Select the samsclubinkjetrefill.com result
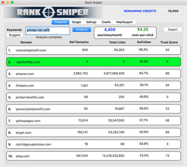Image resolution: width=187 pixels, height=167 pixels. [x=93, y=109]
